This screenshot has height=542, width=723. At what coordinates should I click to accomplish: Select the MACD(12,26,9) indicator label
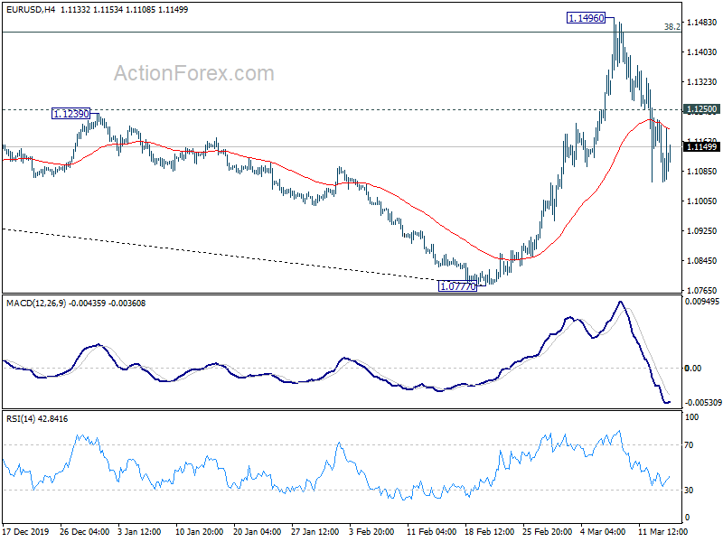click(41, 303)
